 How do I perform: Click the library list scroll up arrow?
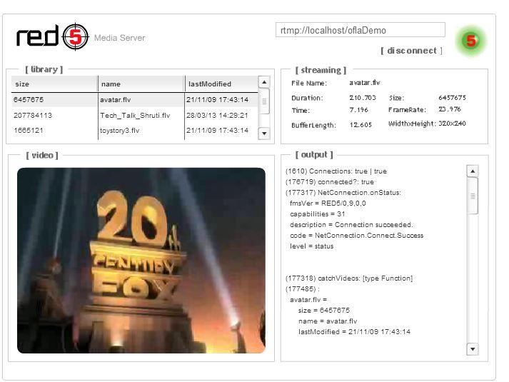coord(264,82)
